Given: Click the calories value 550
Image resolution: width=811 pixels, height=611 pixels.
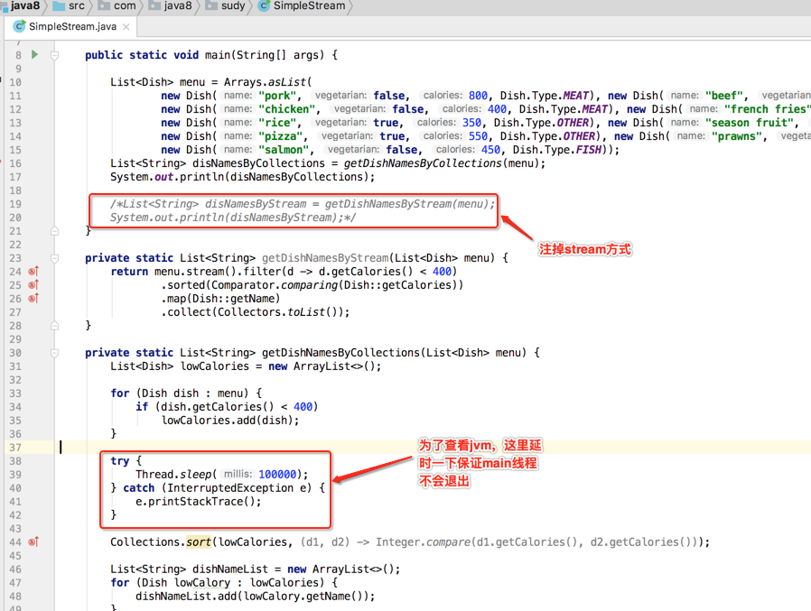Looking at the screenshot, I should [x=478, y=136].
